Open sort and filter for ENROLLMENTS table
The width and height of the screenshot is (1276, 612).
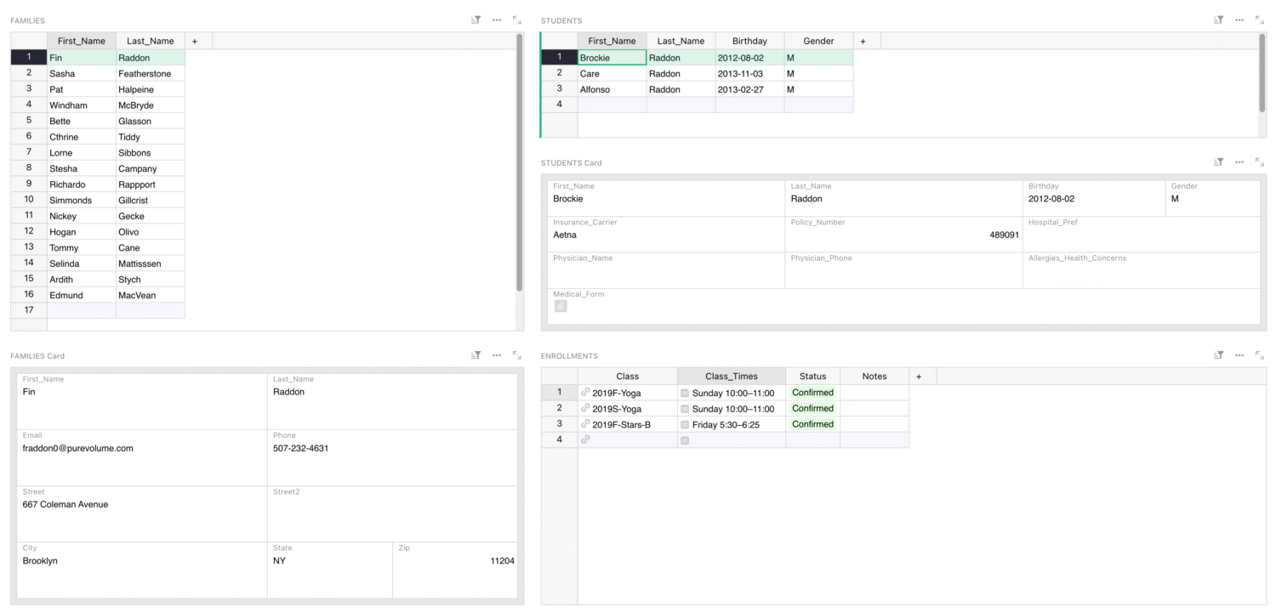(x=1219, y=355)
